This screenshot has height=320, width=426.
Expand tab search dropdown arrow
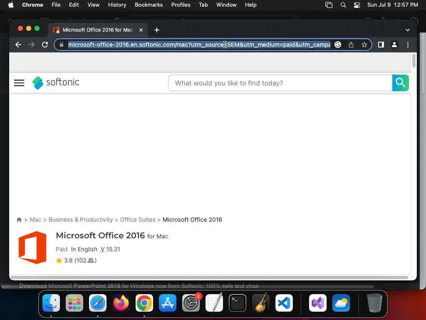click(x=408, y=30)
